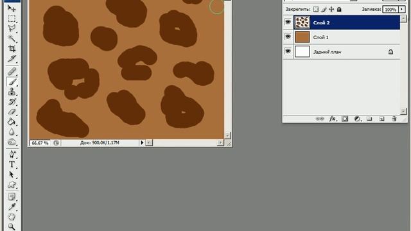
Task: Click document scroll left arrow
Action: pos(149,142)
